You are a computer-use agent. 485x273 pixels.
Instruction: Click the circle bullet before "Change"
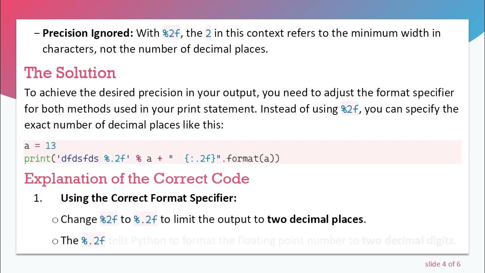(55, 220)
